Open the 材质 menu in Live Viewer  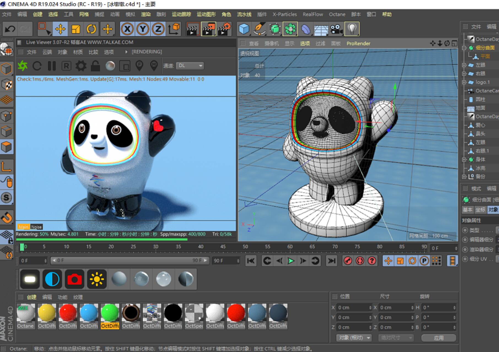78,52
